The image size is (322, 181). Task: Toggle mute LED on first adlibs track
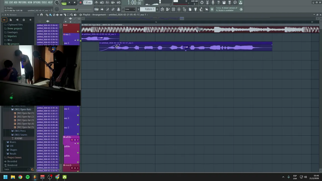point(78,143)
